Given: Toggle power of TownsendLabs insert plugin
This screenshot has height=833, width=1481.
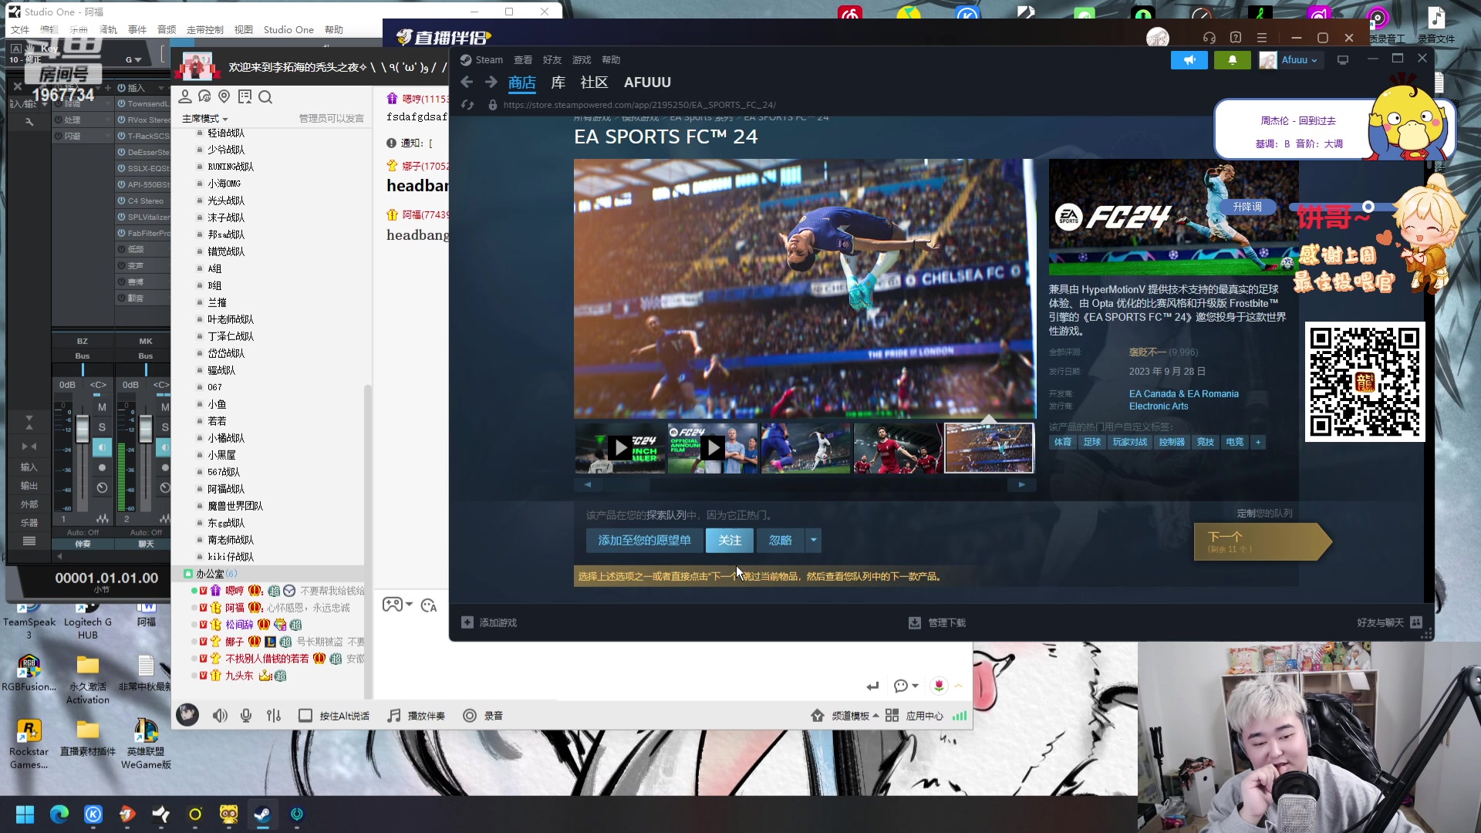Looking at the screenshot, I should (x=122, y=103).
